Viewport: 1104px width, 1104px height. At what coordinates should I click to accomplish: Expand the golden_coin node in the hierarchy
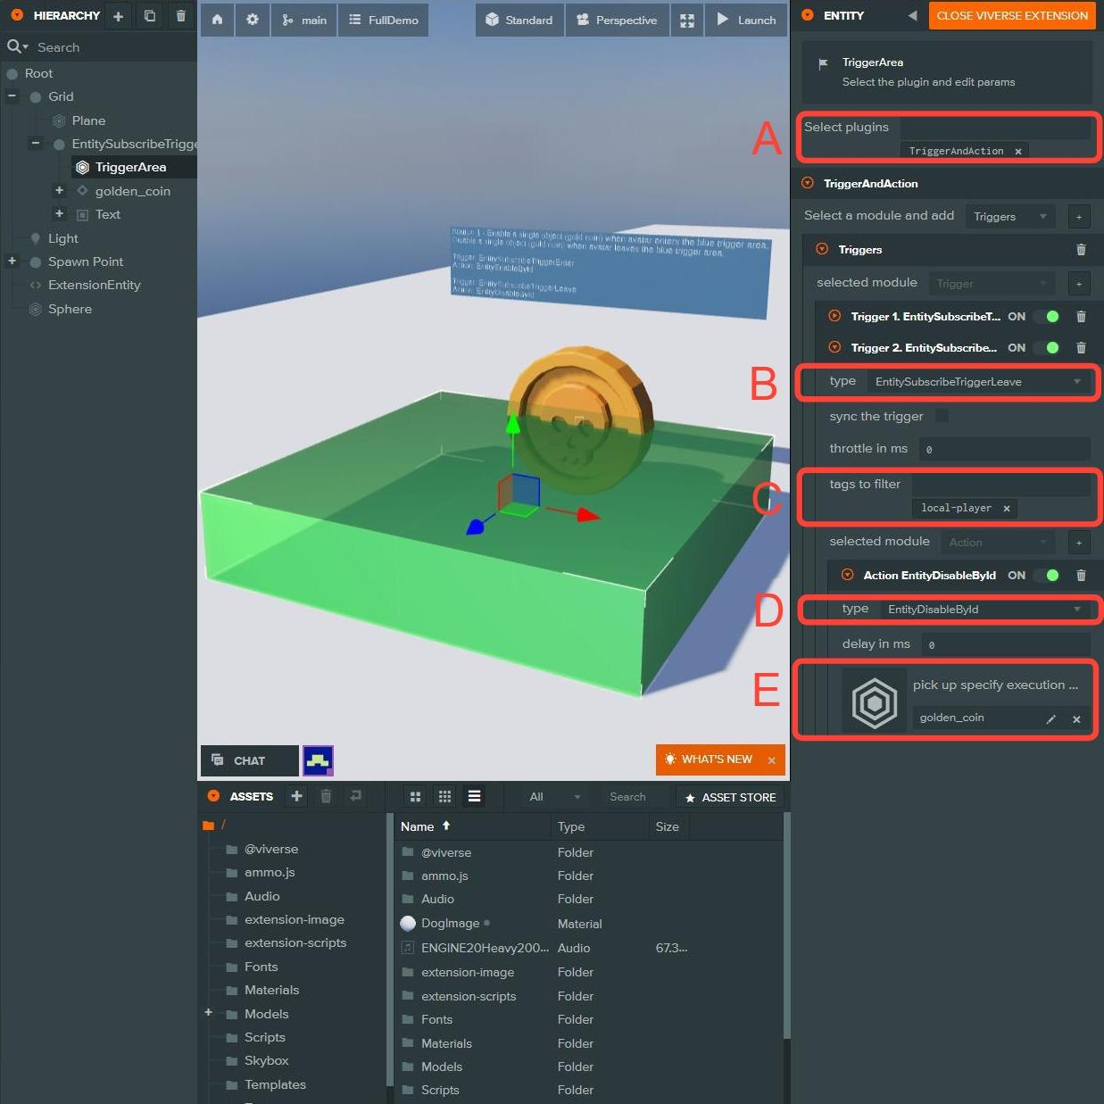[x=59, y=190]
